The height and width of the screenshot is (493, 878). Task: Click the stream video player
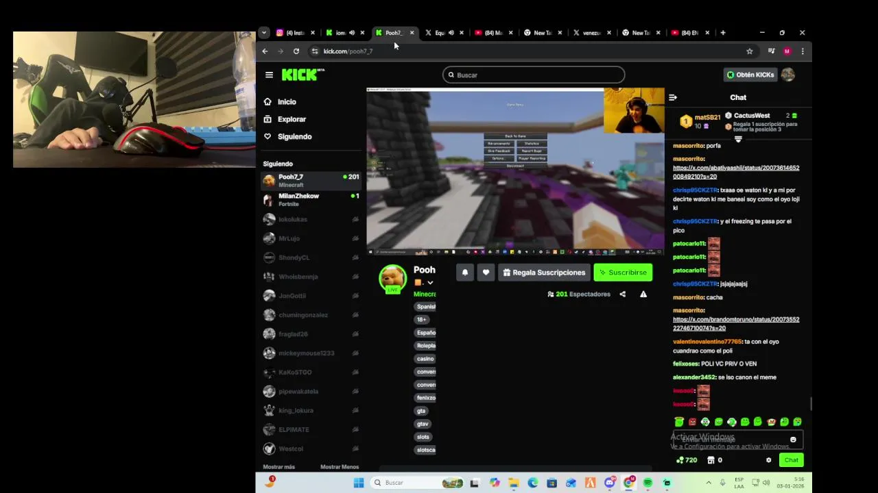[x=515, y=171]
